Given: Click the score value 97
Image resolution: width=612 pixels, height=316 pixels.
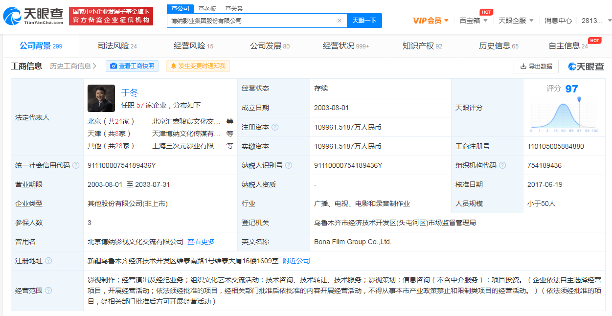Looking at the screenshot, I should (571, 89).
